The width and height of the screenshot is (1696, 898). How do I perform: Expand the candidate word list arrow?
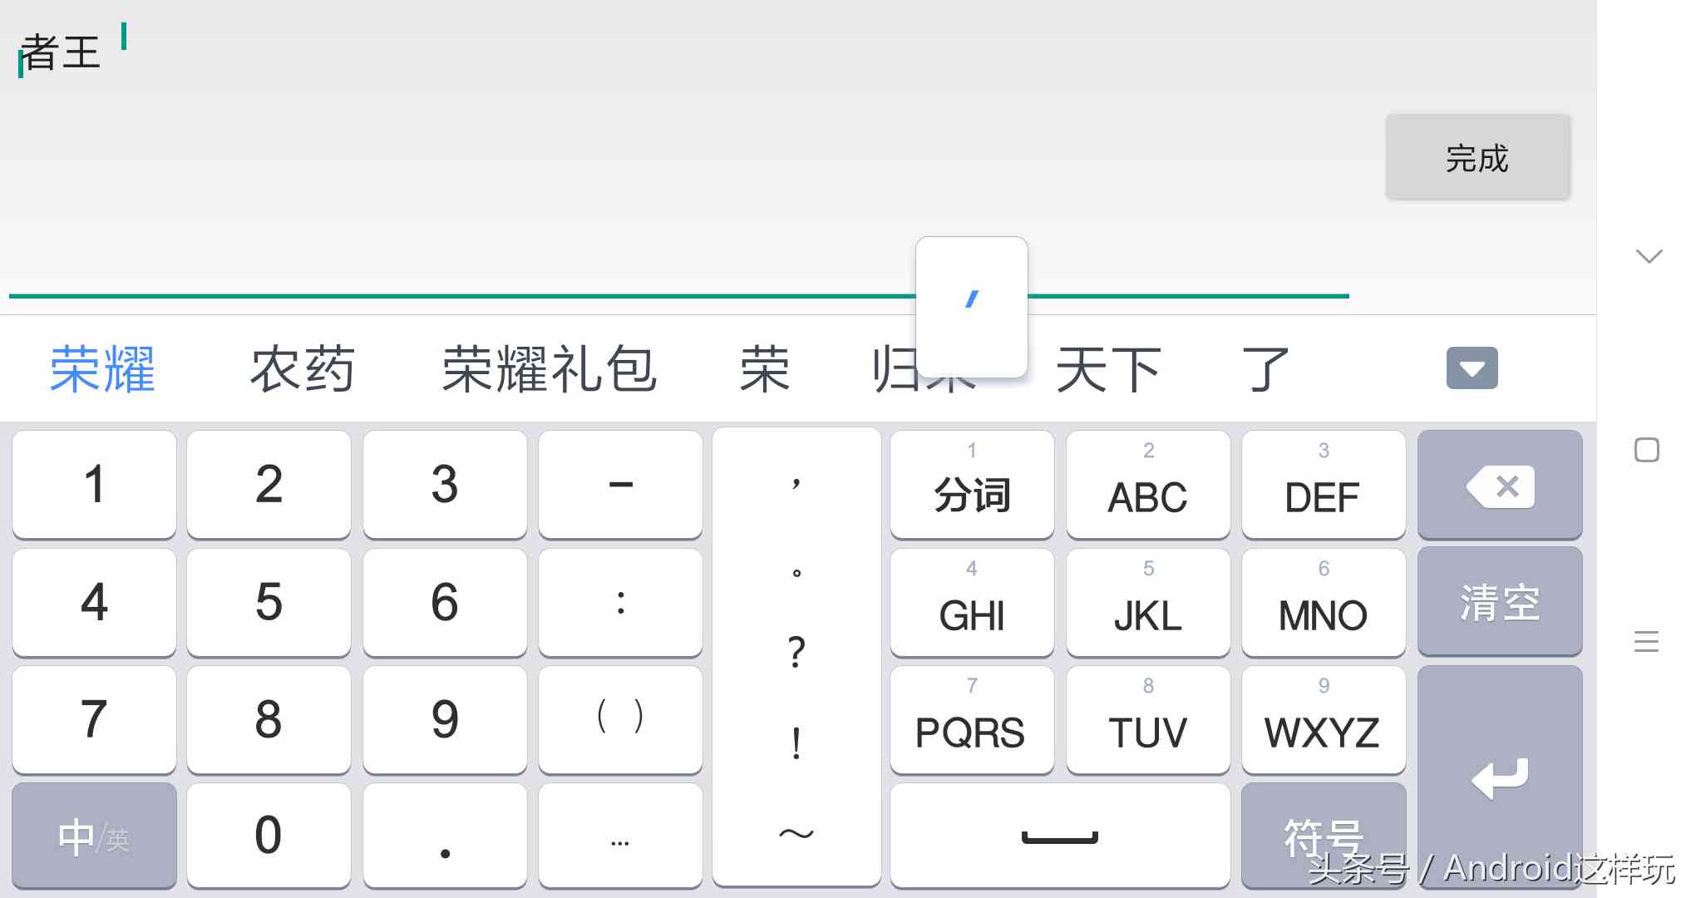pos(1472,368)
